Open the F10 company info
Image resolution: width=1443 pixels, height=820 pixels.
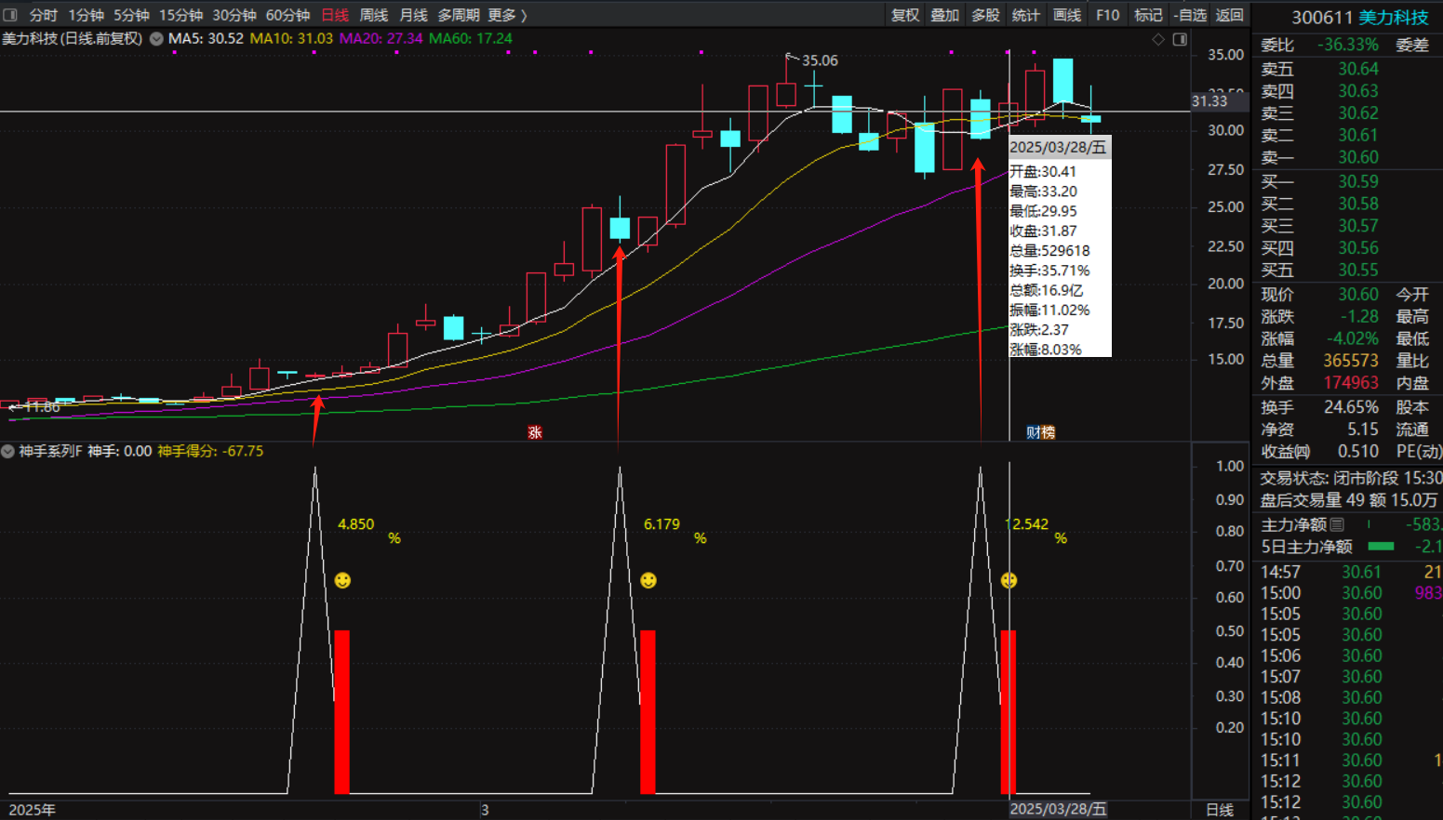tap(1107, 15)
